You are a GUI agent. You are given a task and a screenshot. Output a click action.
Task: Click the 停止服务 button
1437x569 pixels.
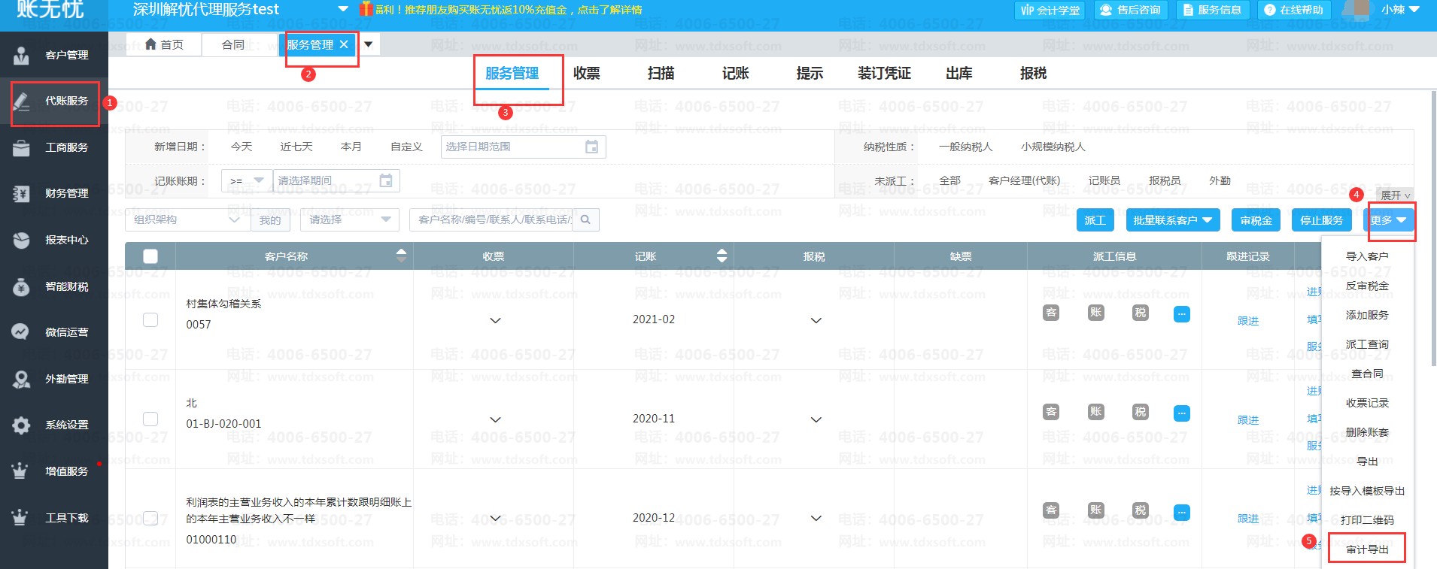pos(1321,220)
